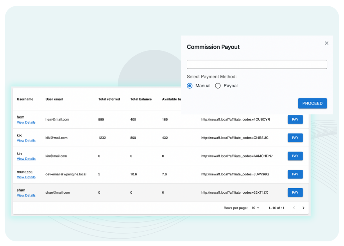The width and height of the screenshot is (344, 246).
Task: Click the Select Payment Method label
Action: [x=212, y=76]
